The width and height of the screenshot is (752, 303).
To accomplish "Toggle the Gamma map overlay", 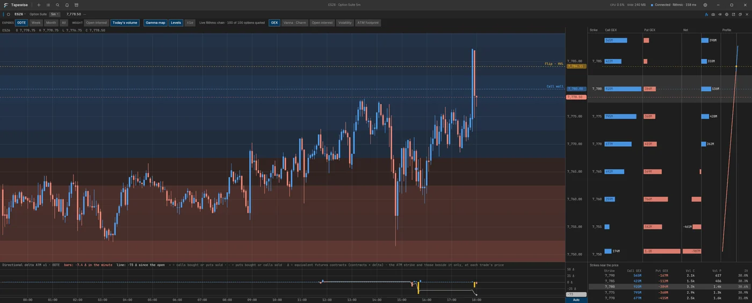I will (x=155, y=23).
